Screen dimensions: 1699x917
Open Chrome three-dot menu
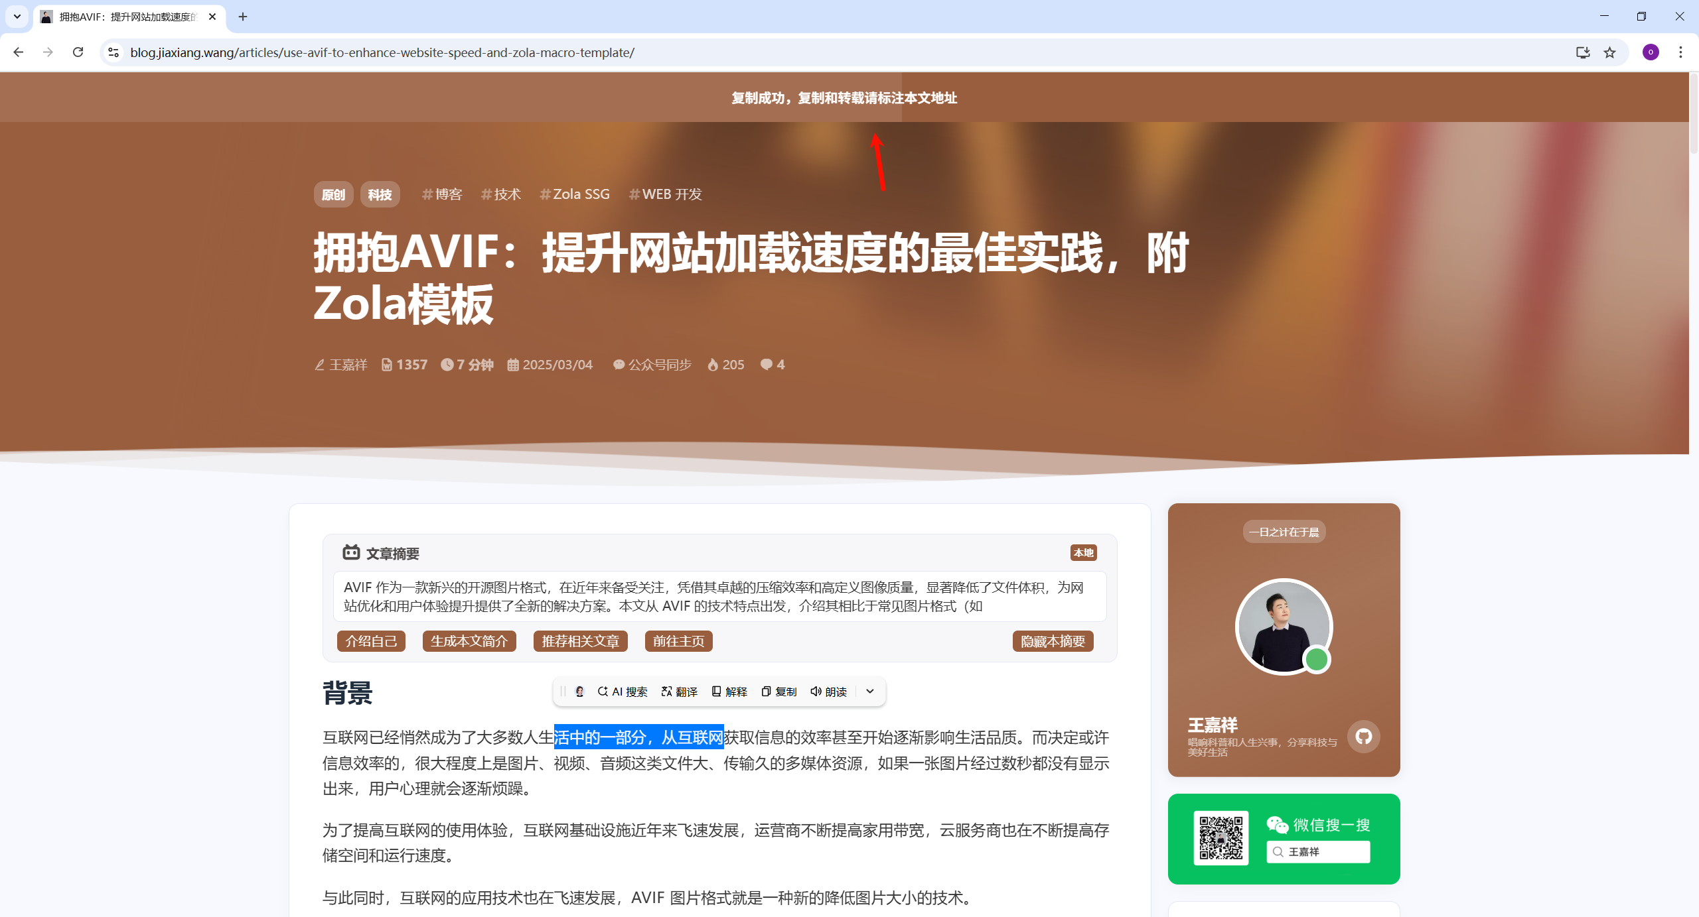click(1680, 52)
